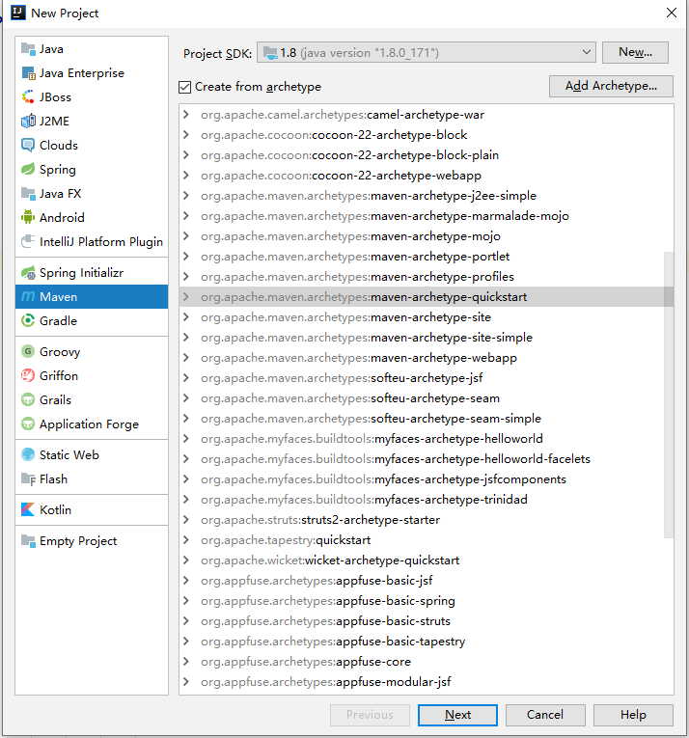Choose Java Enterprise label in list
The image size is (689, 738).
[82, 73]
